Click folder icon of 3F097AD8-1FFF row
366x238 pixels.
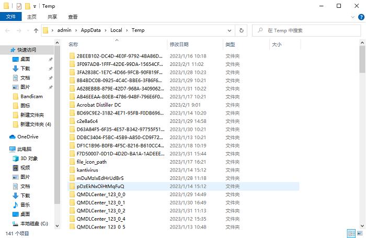click(72, 64)
